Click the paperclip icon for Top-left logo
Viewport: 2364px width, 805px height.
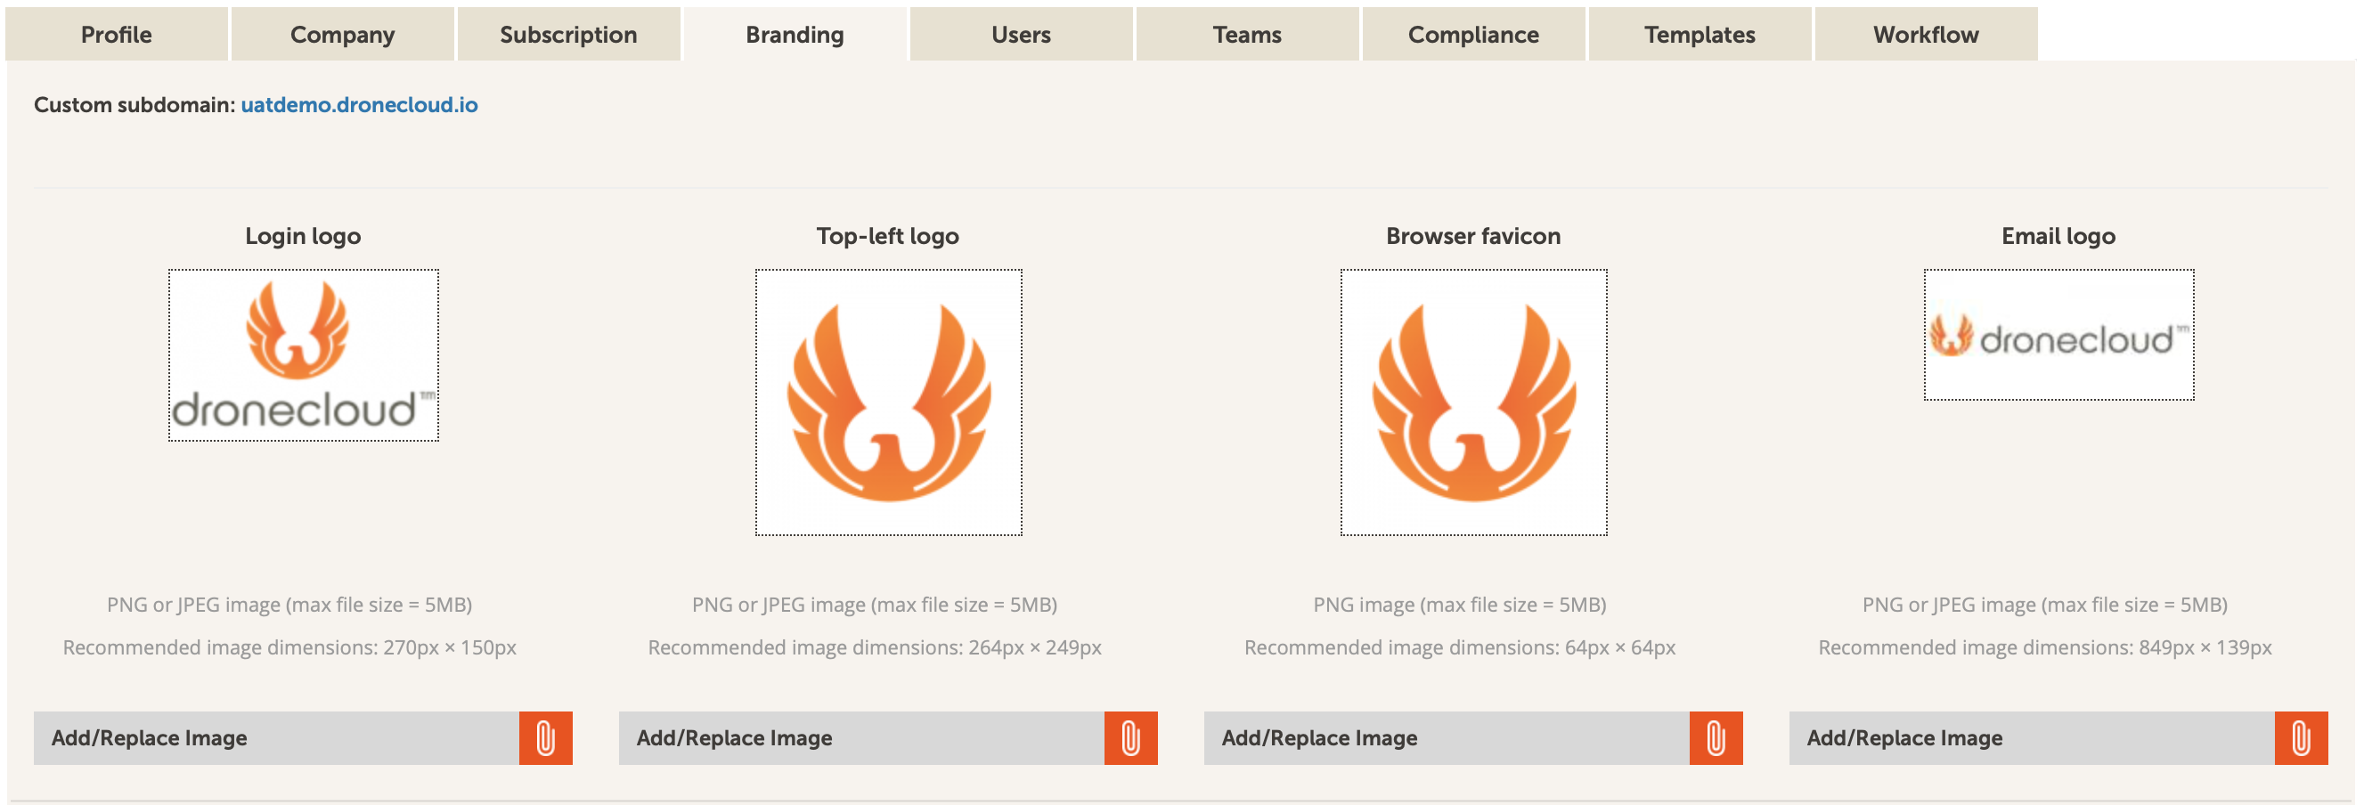point(1130,738)
